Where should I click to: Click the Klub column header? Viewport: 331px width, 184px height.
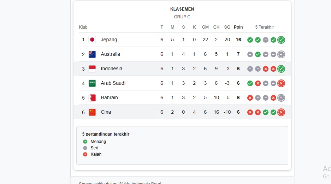pos(83,27)
